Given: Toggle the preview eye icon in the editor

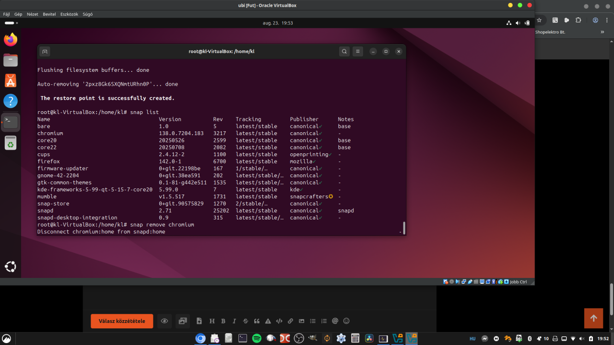Looking at the screenshot, I should [x=165, y=321].
